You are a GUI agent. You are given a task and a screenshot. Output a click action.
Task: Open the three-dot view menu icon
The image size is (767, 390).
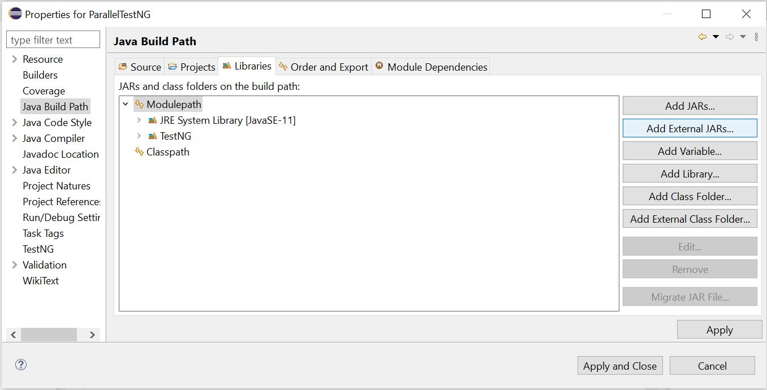pos(756,37)
